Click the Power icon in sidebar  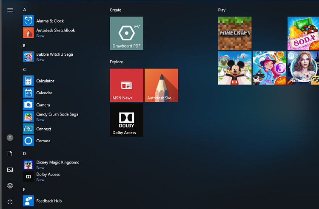tap(10, 202)
